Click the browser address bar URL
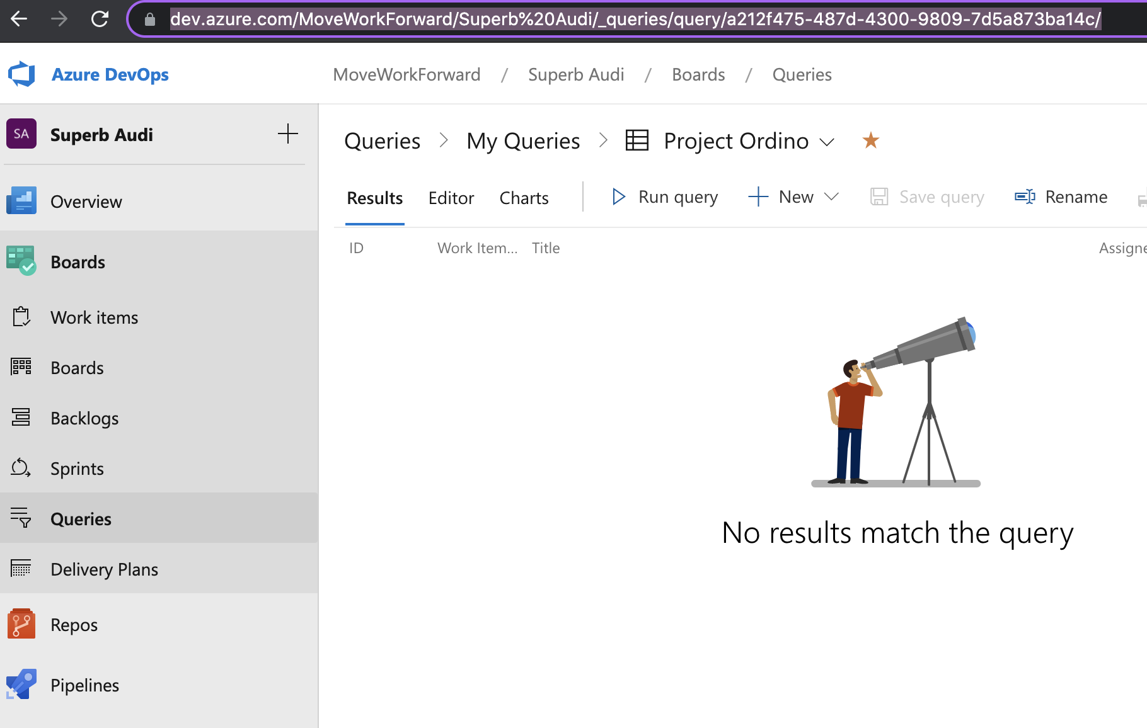The height and width of the screenshot is (728, 1147). coord(635,20)
